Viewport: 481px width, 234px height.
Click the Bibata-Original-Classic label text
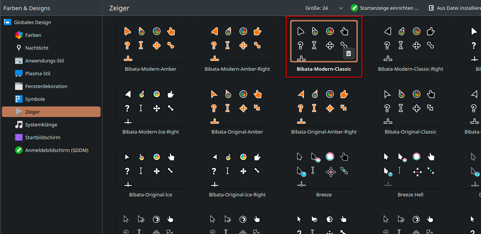(411, 132)
